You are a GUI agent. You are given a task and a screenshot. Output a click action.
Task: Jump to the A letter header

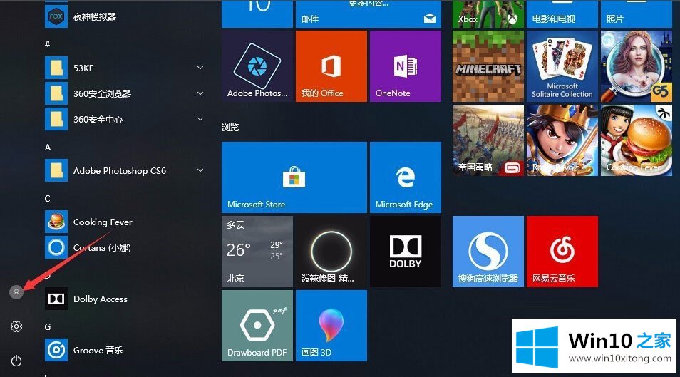click(x=48, y=148)
